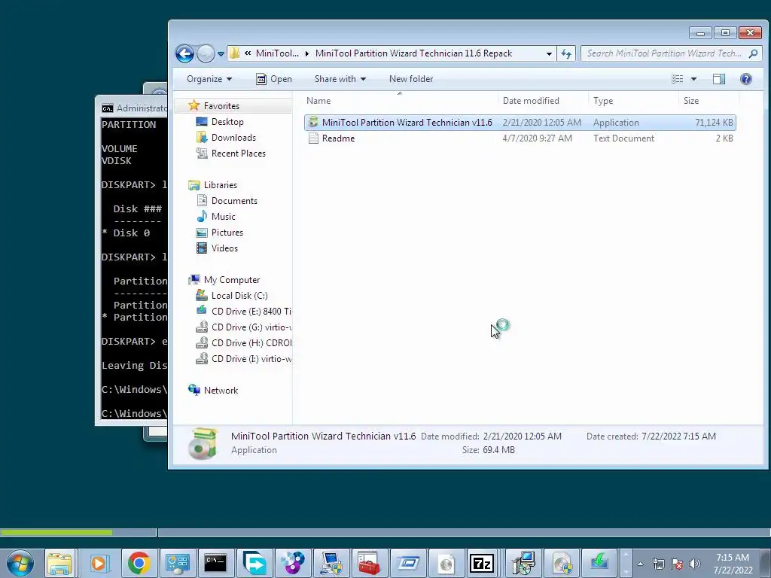Select Libraries in the navigation pane
This screenshot has height=578, width=771.
[221, 185]
